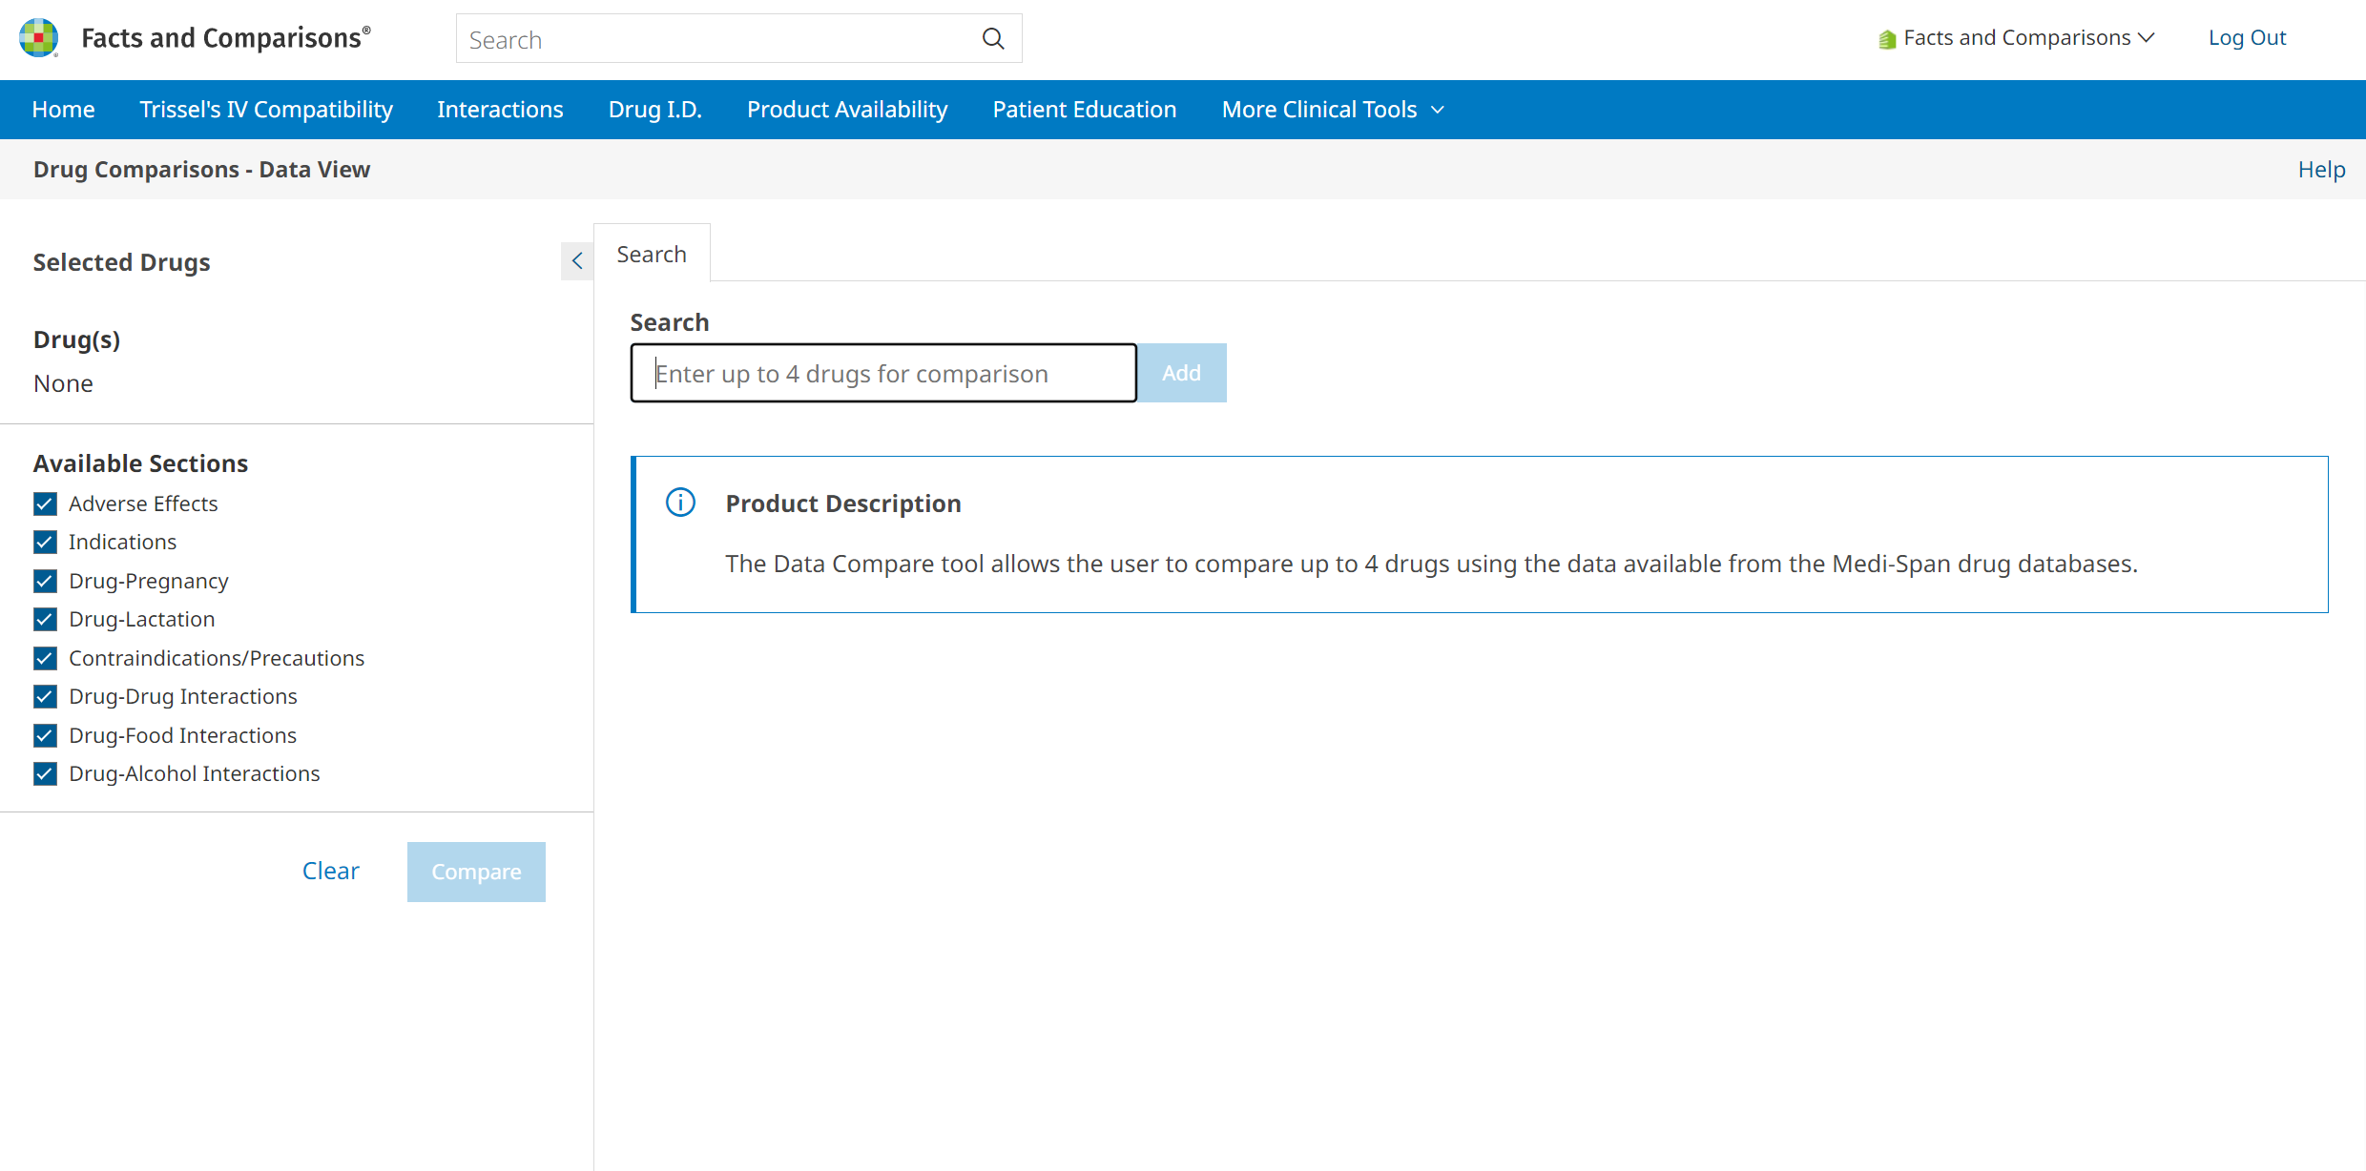Image resolution: width=2366 pixels, height=1171 pixels.
Task: Open Trissel's IV Compatibility menu item
Action: point(266,110)
